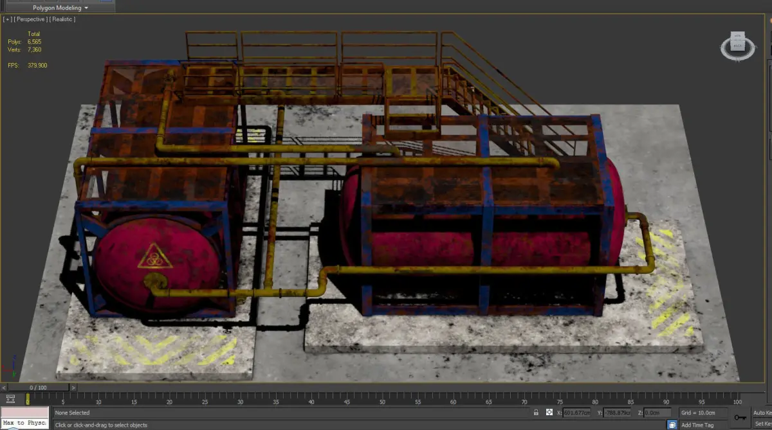The image size is (772, 430).
Task: Click frame 75 on the track bar
Action: [560, 401]
